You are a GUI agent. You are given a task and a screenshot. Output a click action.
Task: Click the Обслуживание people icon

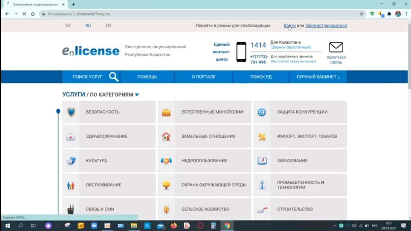coord(71,185)
